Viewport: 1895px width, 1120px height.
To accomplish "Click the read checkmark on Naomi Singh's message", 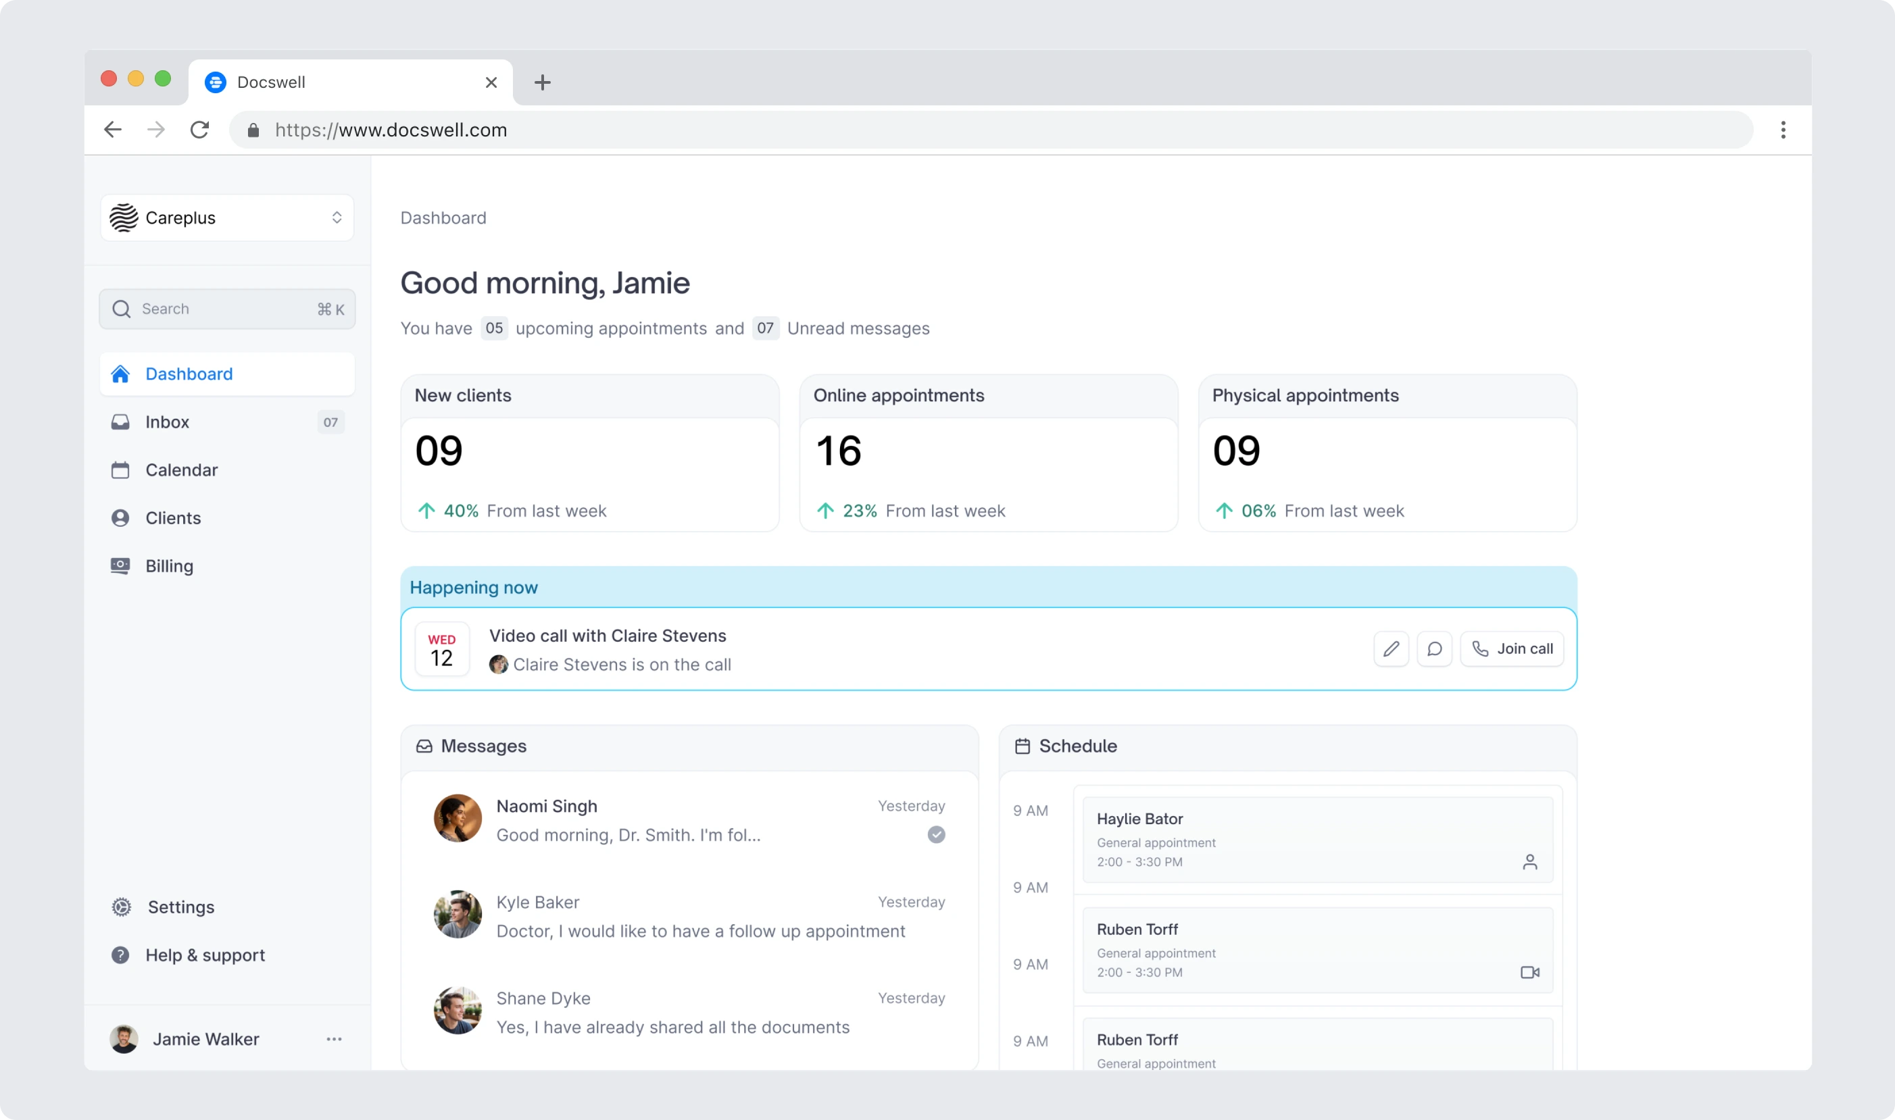I will click(x=936, y=835).
